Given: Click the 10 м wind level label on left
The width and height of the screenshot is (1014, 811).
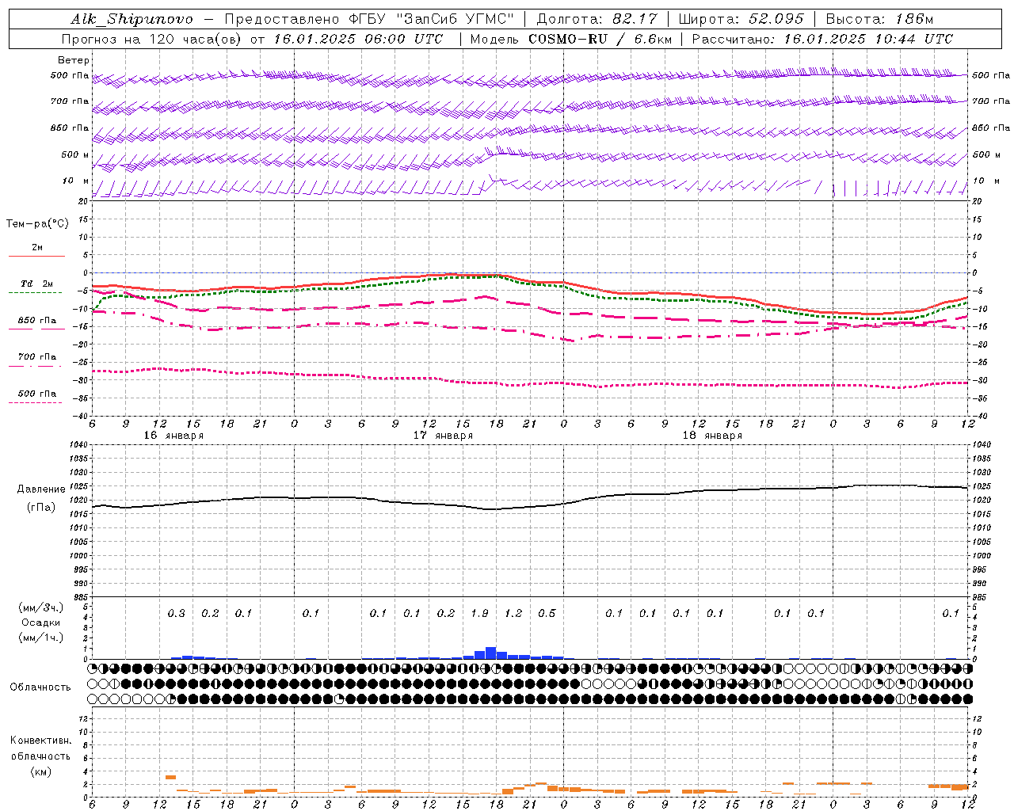Looking at the screenshot, I should click(76, 181).
